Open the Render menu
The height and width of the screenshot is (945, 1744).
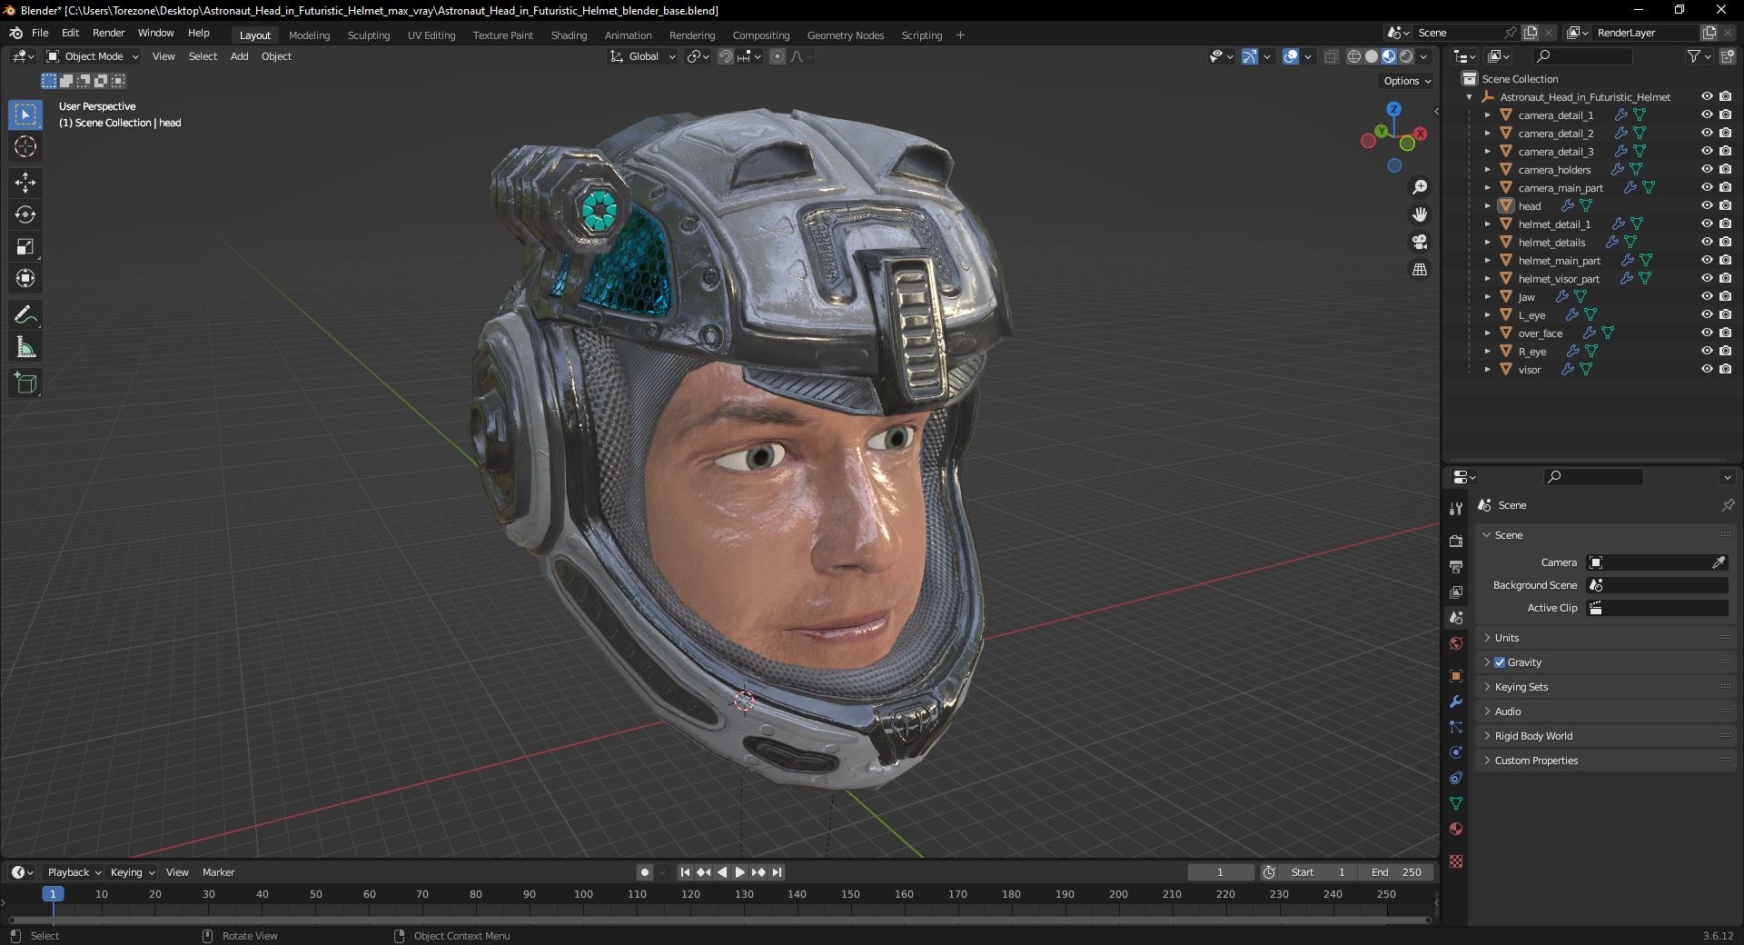pyautogui.click(x=109, y=33)
